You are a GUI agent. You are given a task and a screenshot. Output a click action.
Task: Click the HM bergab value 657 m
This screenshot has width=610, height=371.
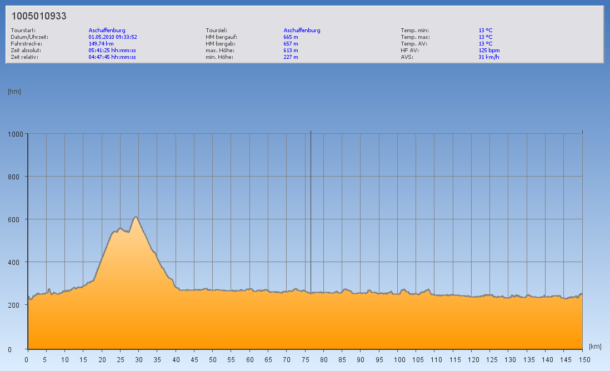[291, 43]
